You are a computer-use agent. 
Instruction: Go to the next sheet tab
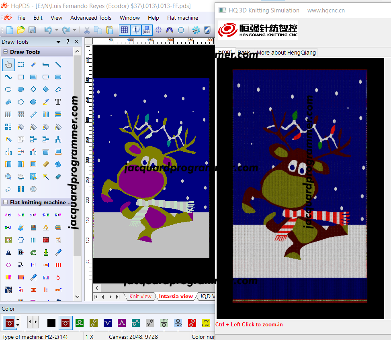click(111, 297)
